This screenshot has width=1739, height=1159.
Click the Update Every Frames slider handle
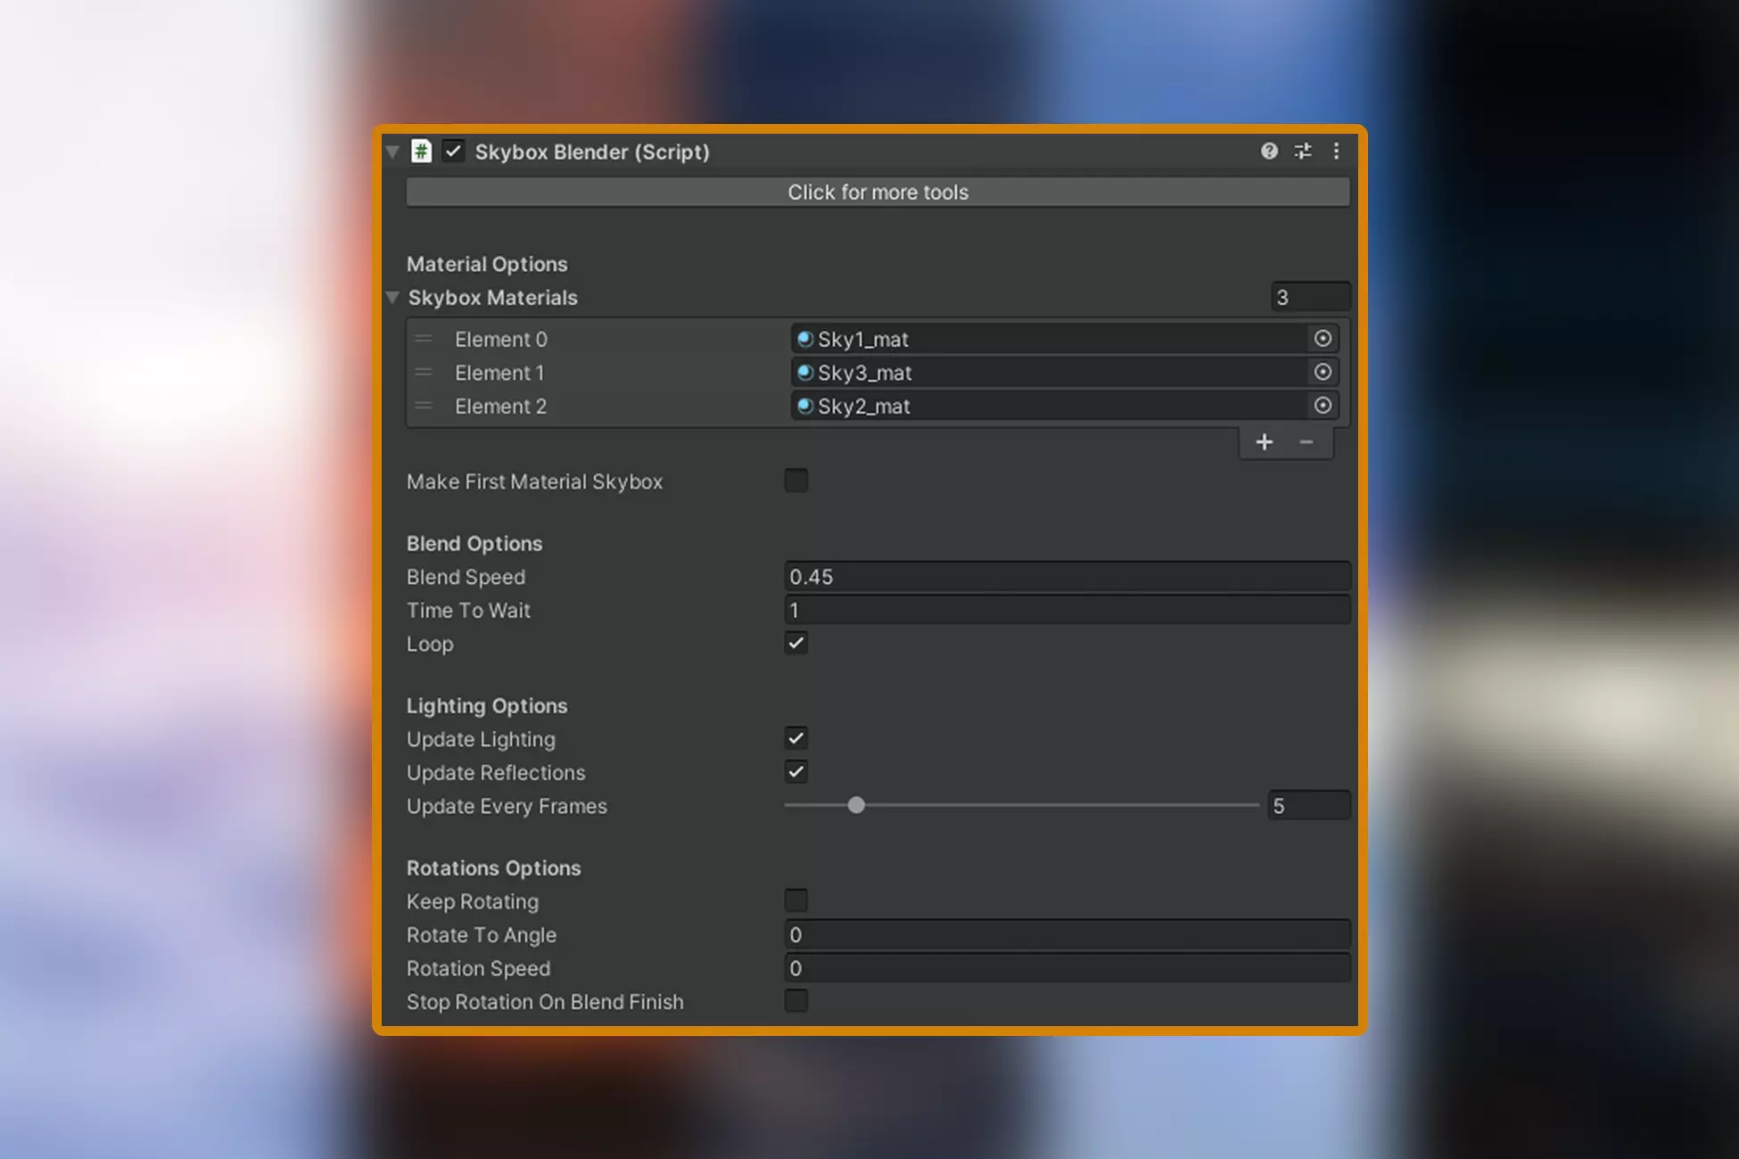tap(856, 806)
